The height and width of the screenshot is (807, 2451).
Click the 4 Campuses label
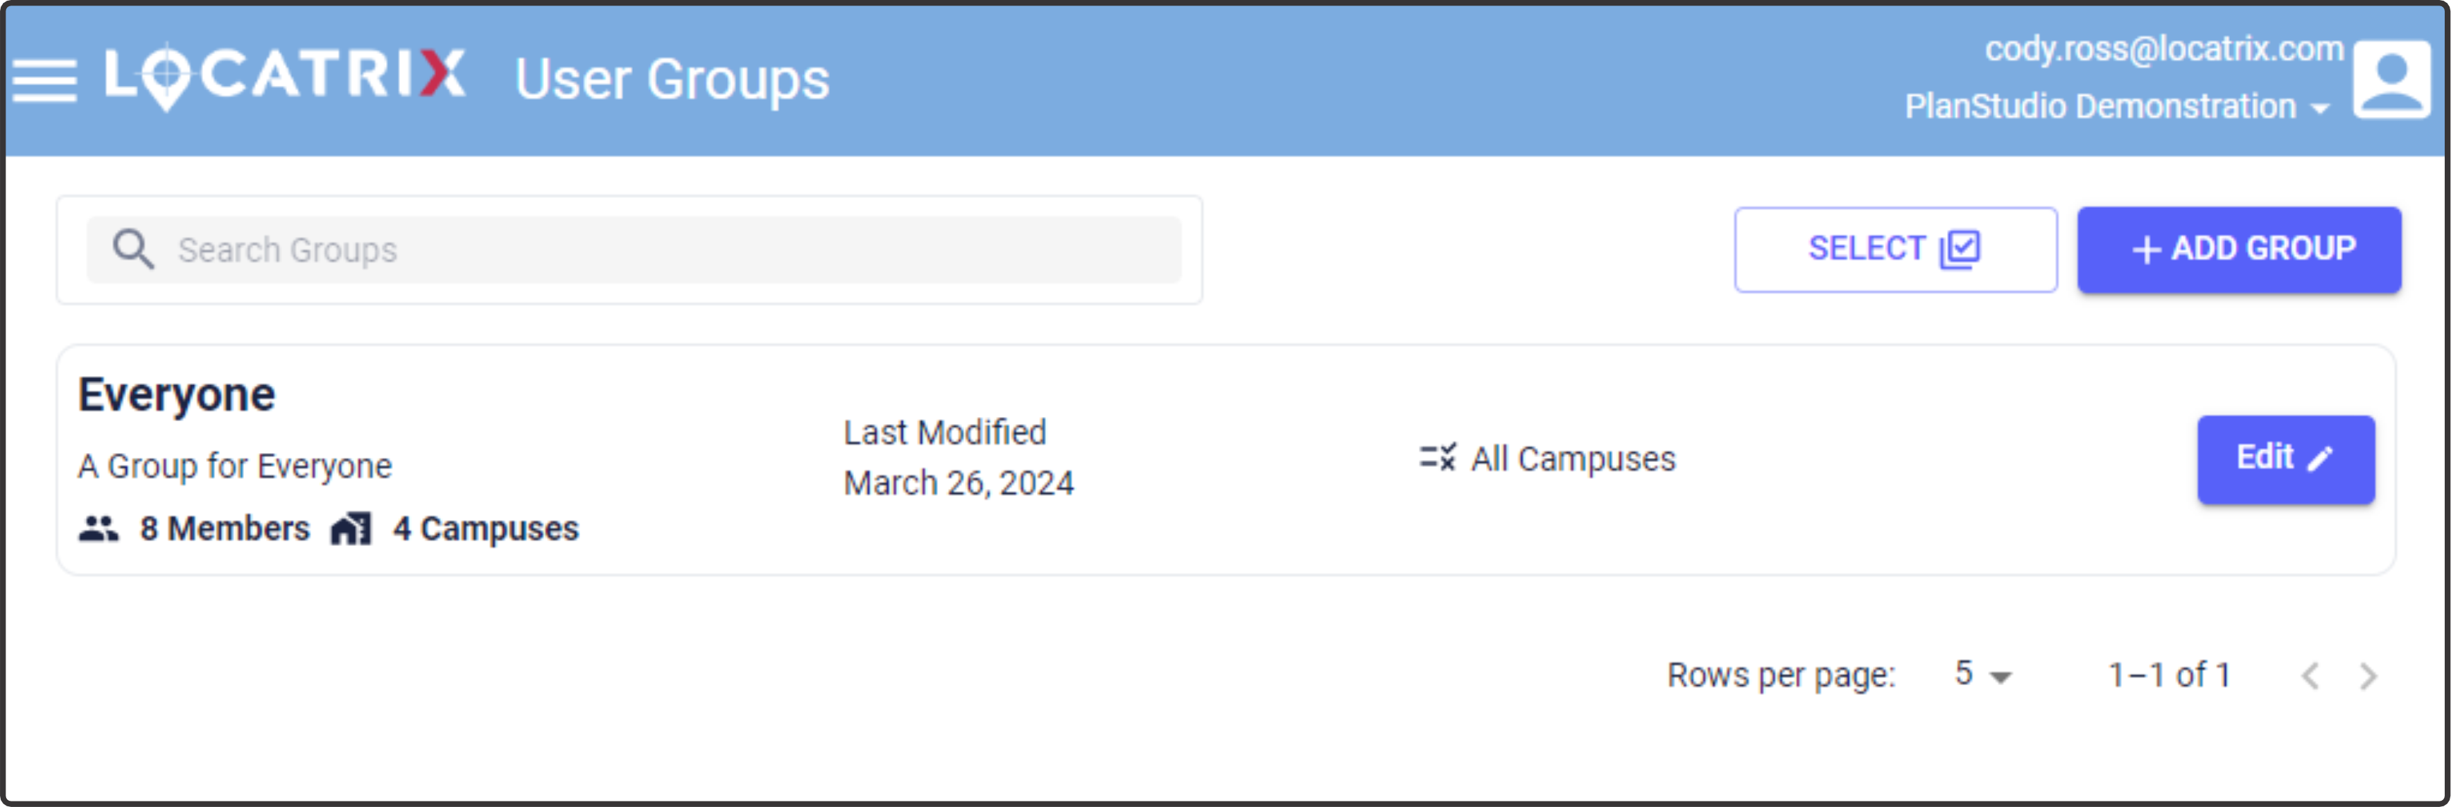tap(485, 529)
